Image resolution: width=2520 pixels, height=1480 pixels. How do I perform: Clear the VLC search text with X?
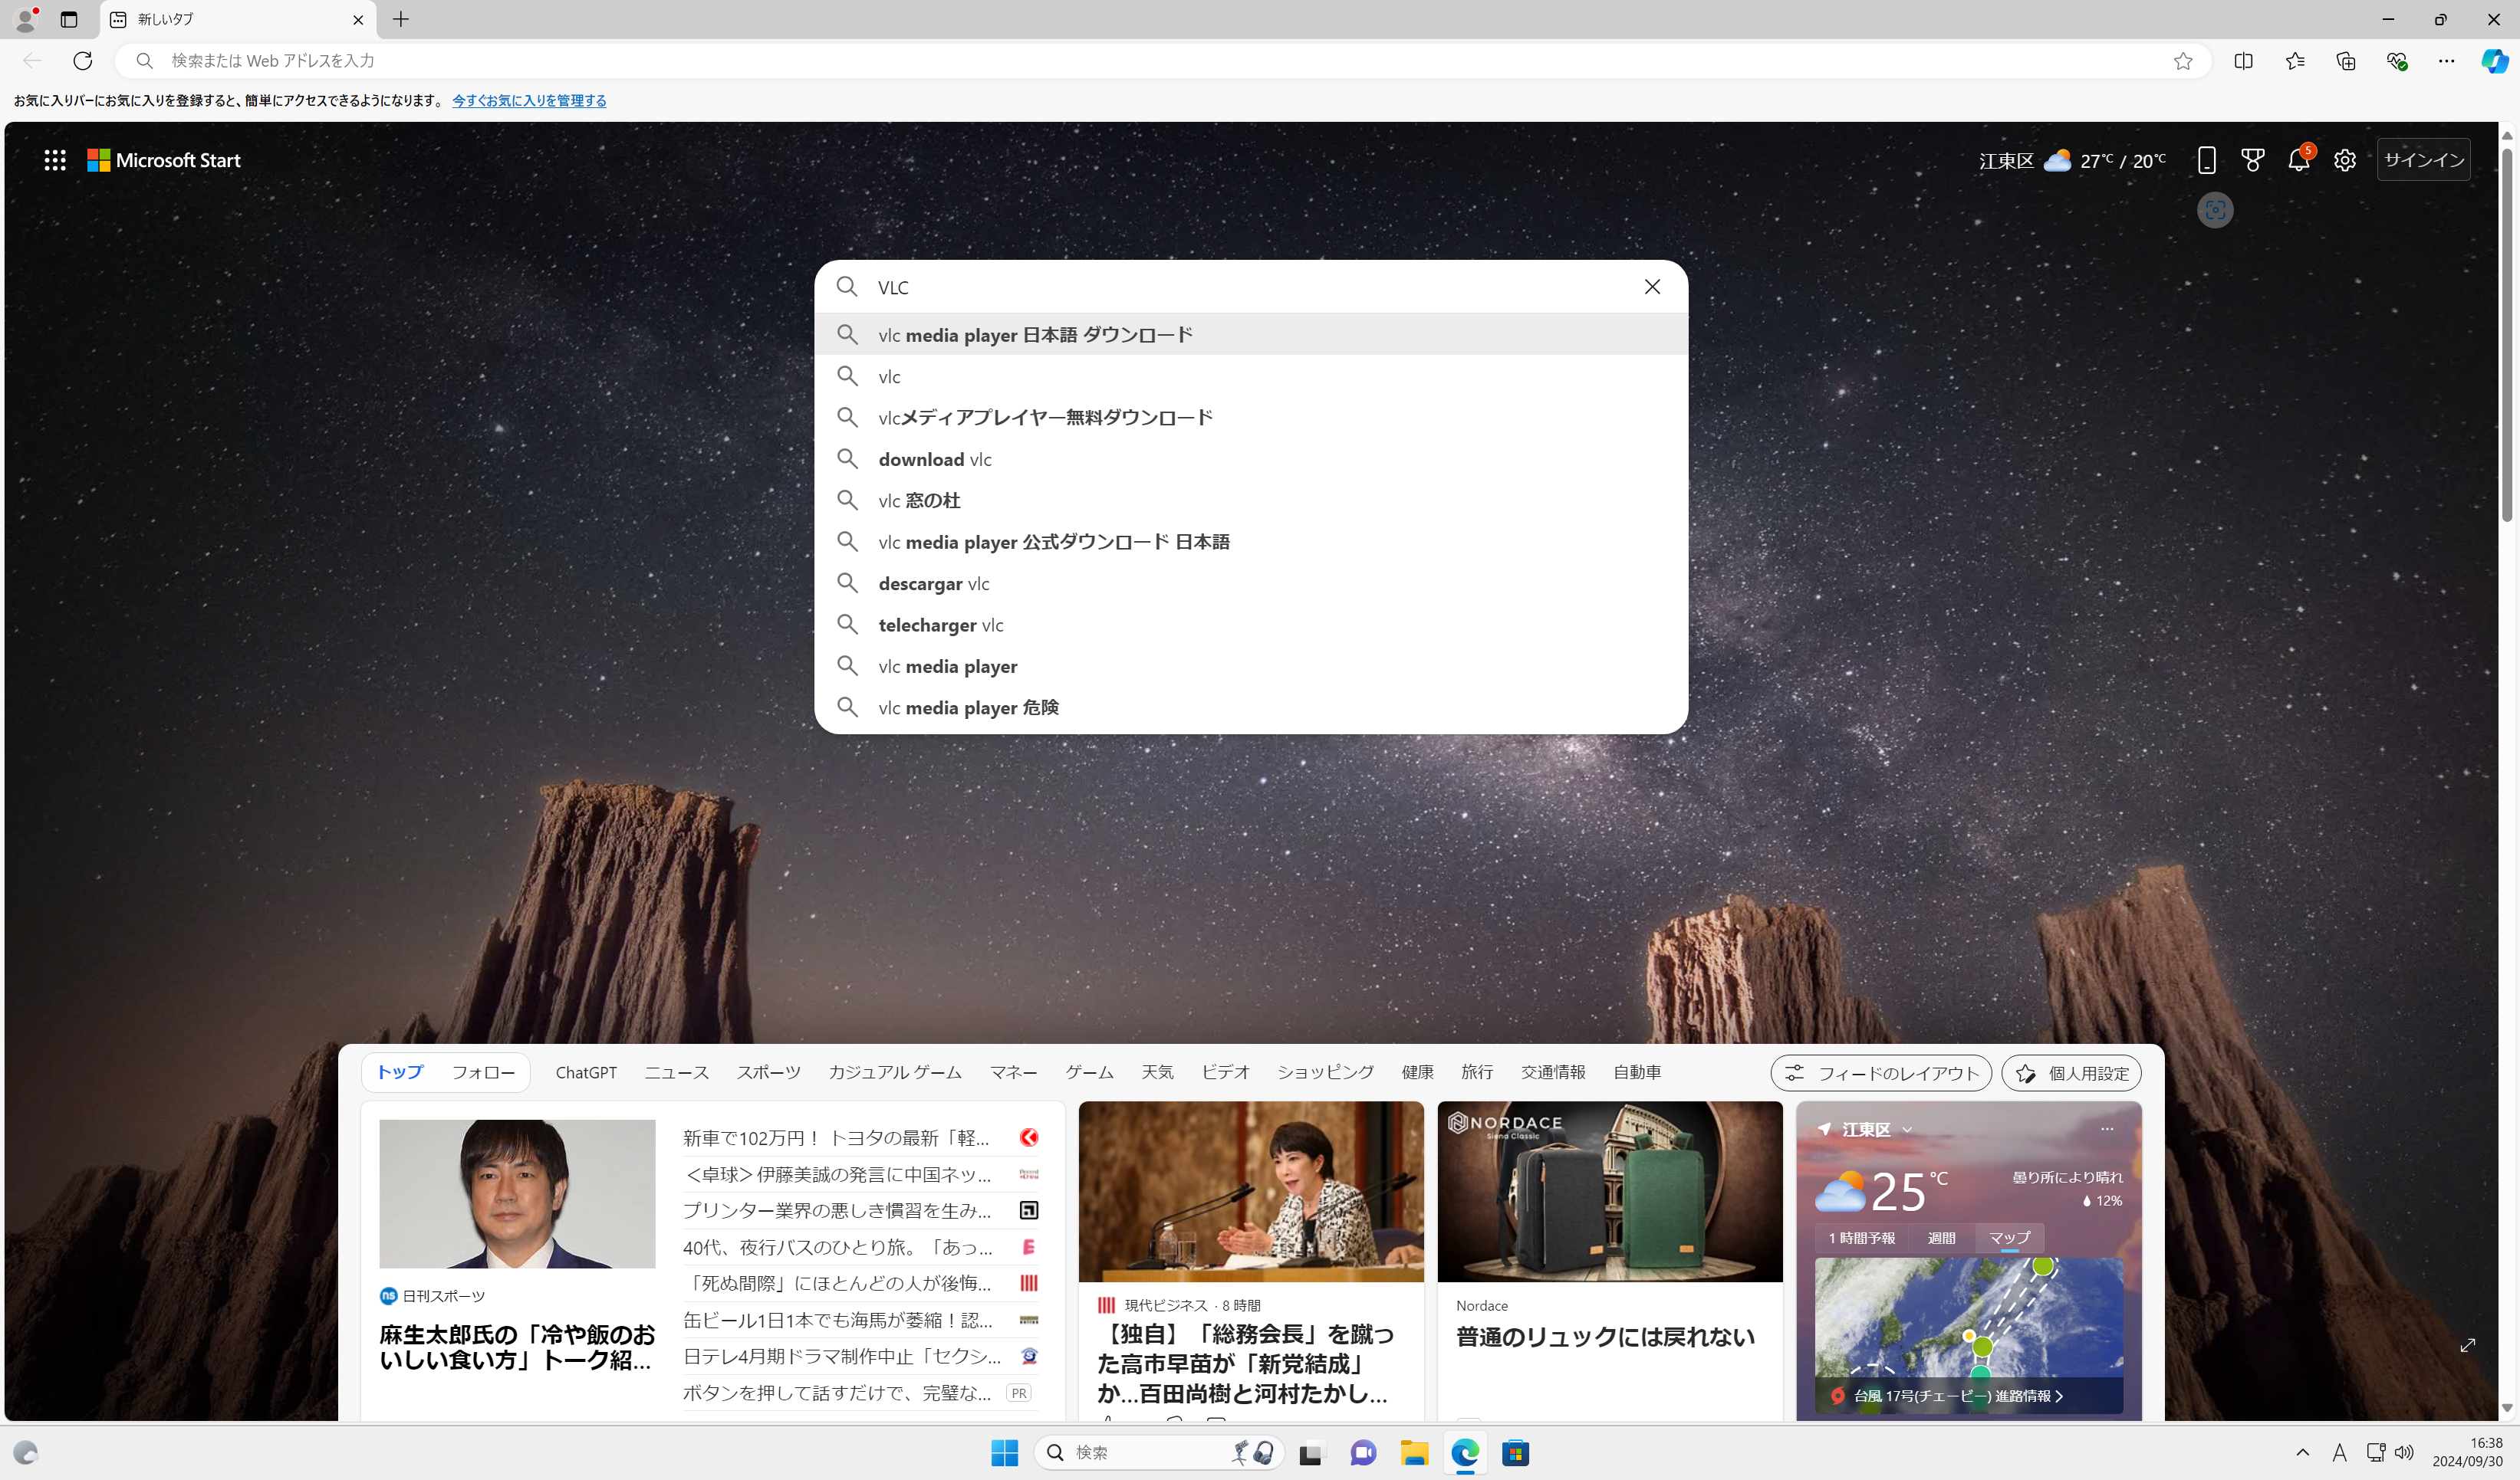point(1652,287)
